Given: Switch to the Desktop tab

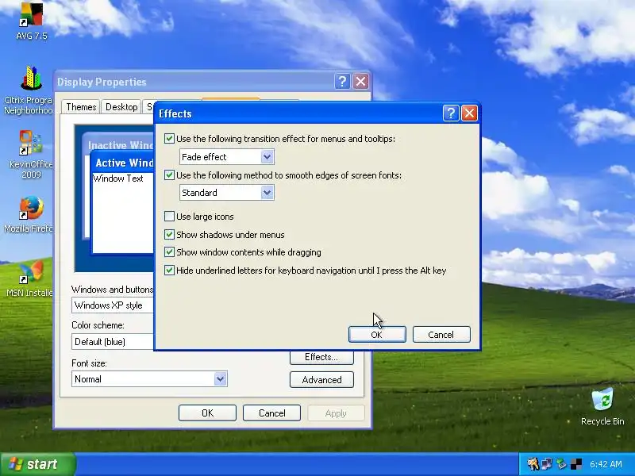Looking at the screenshot, I should pos(121,107).
